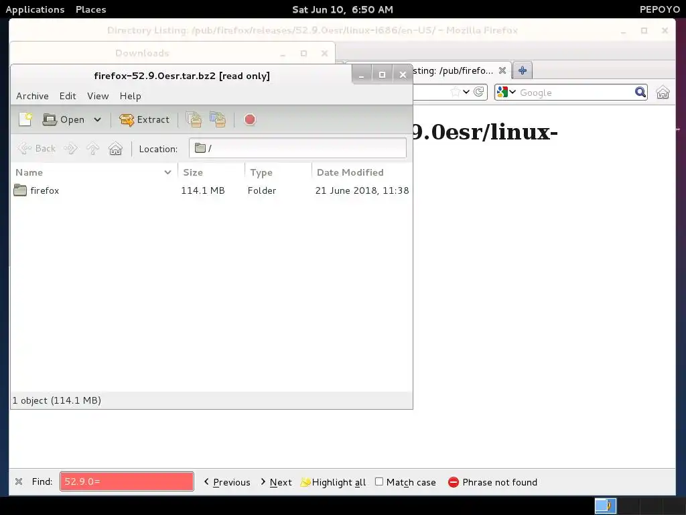Find Next match in Firefox
This screenshot has height=515, width=686.
(x=276, y=482)
